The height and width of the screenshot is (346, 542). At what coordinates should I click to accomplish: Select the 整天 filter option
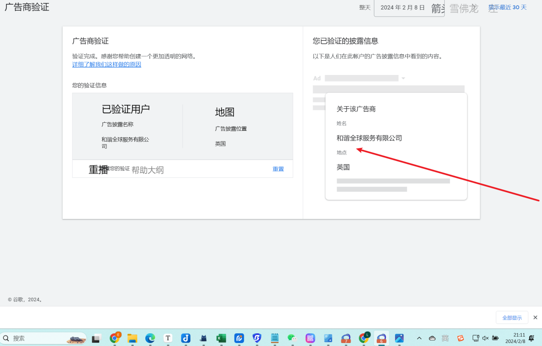coord(365,7)
